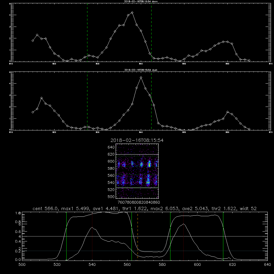Click brightest blob in upper image stripe

[149, 164]
